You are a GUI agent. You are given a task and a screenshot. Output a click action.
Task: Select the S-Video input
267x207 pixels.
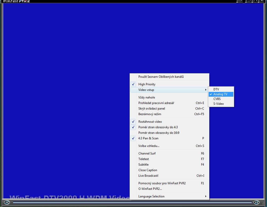point(219,104)
